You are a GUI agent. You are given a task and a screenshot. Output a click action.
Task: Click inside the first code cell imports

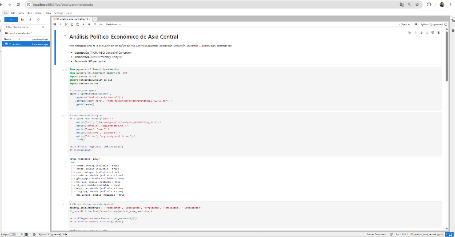255,88
